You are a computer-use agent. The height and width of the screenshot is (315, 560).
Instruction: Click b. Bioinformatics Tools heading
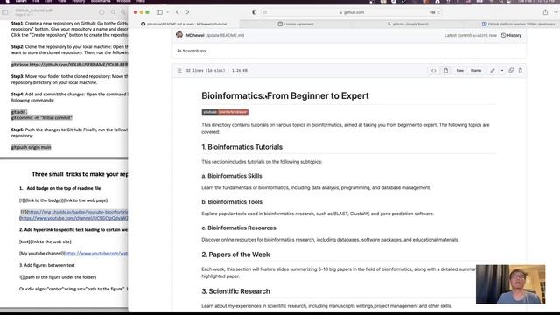click(x=232, y=202)
